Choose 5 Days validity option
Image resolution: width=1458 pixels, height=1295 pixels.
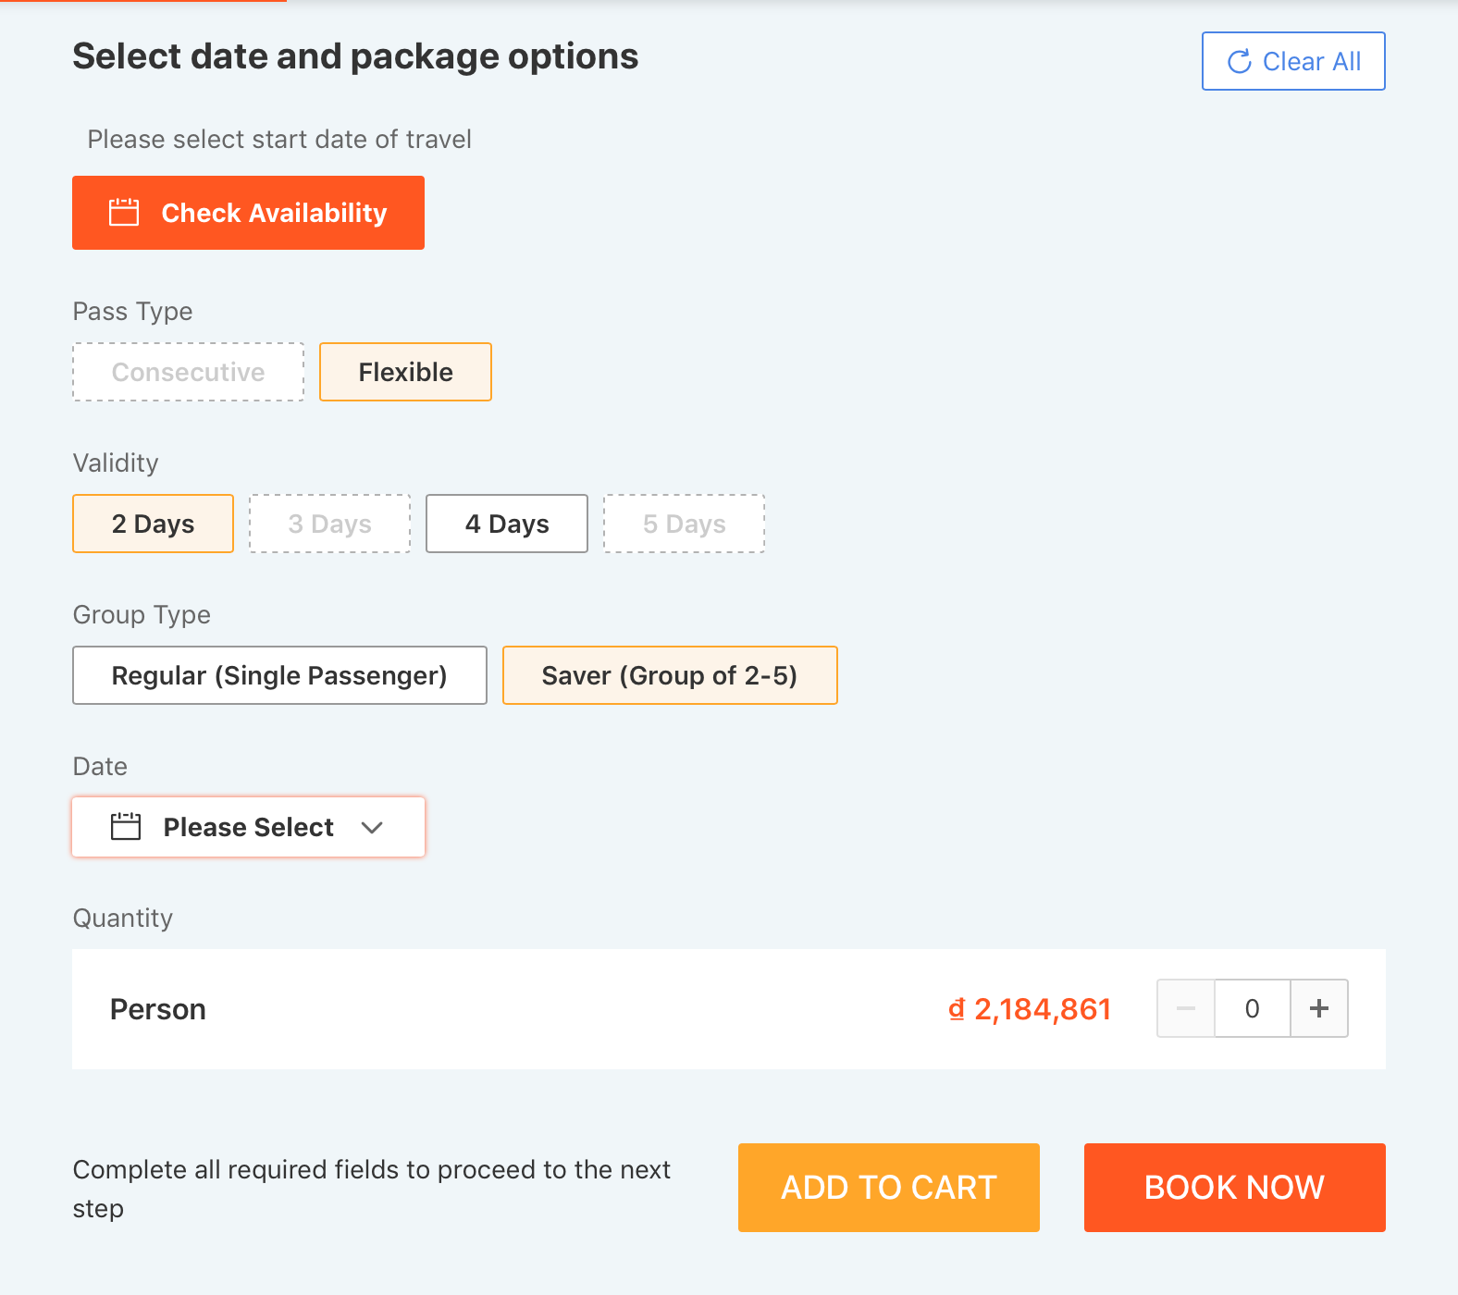(x=684, y=524)
